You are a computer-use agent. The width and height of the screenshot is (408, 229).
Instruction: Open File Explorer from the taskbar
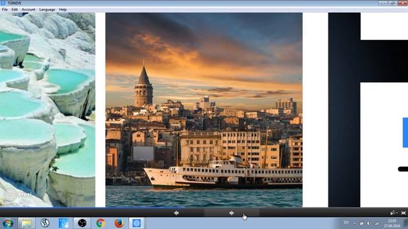tap(26, 223)
